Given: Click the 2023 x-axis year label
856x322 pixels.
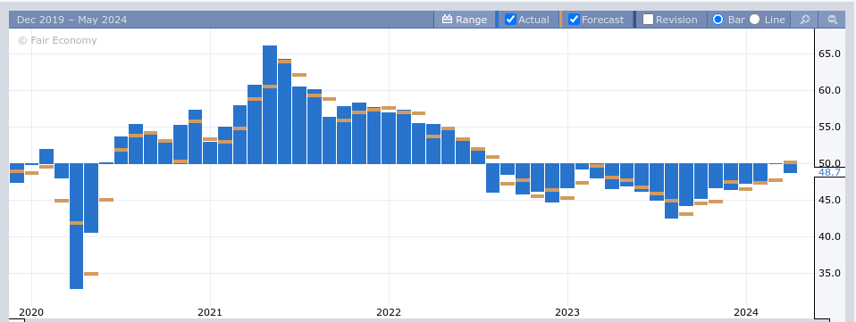Looking at the screenshot, I should tap(567, 312).
